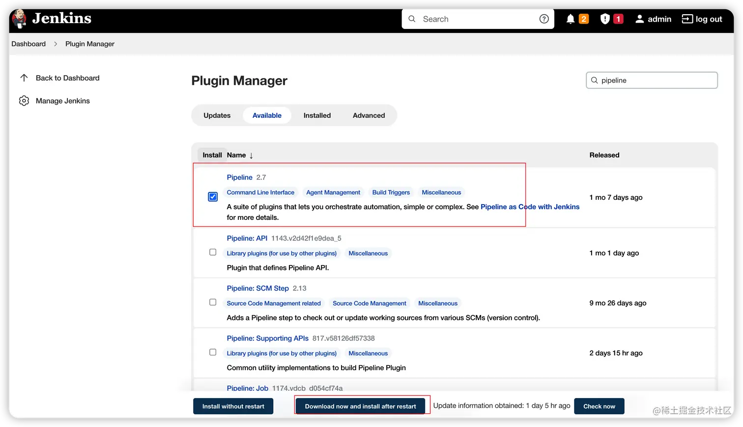Open the Back to Dashboard sidebar link
Screen dimensions: 743x427
click(67, 78)
